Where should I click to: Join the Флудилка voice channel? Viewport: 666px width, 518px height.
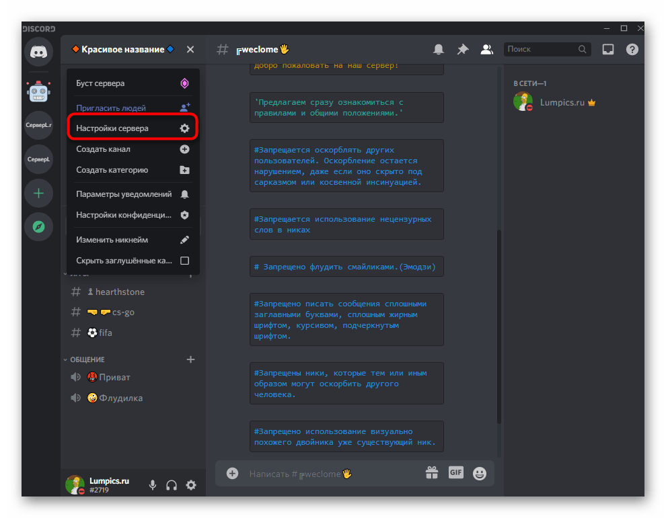[120, 398]
